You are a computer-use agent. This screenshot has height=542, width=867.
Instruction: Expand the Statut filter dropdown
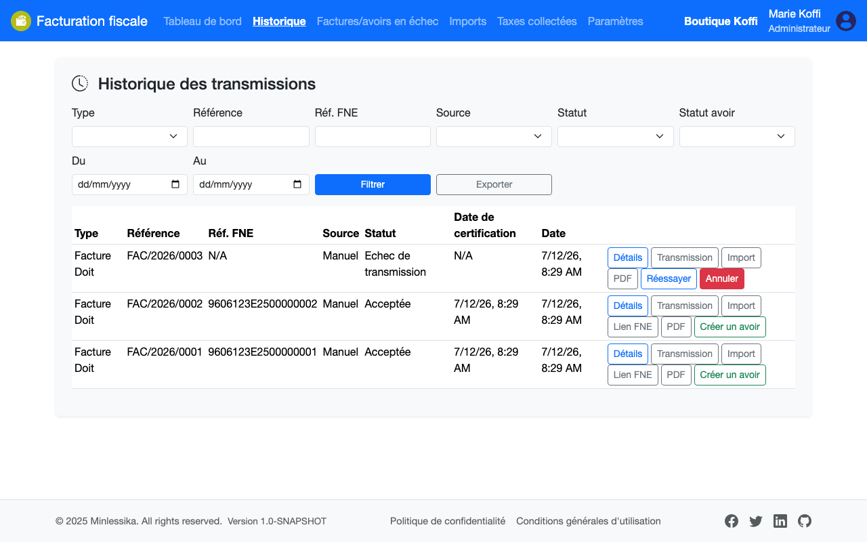(616, 136)
